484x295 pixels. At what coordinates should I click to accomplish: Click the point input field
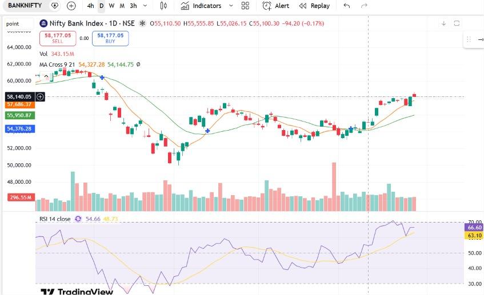(18, 24)
